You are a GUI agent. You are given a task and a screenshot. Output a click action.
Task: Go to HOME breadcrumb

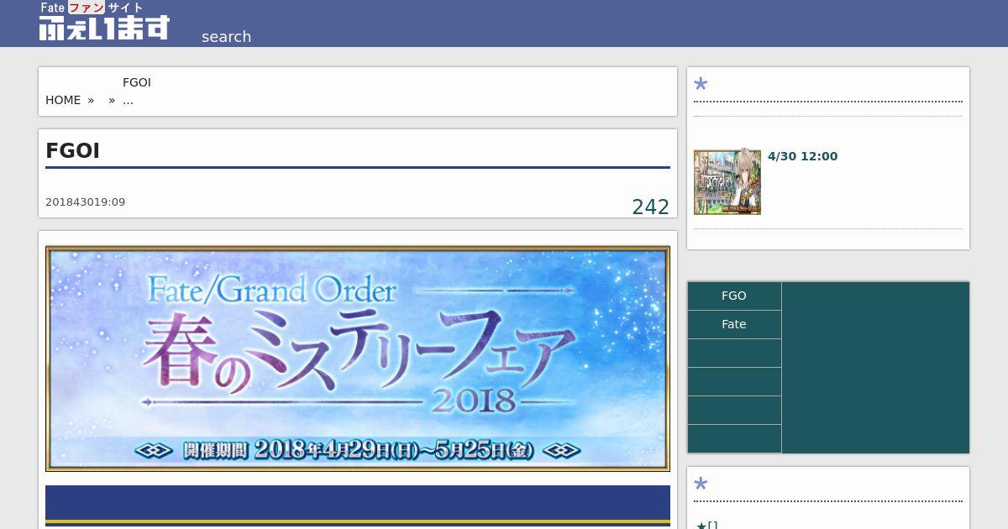point(63,100)
